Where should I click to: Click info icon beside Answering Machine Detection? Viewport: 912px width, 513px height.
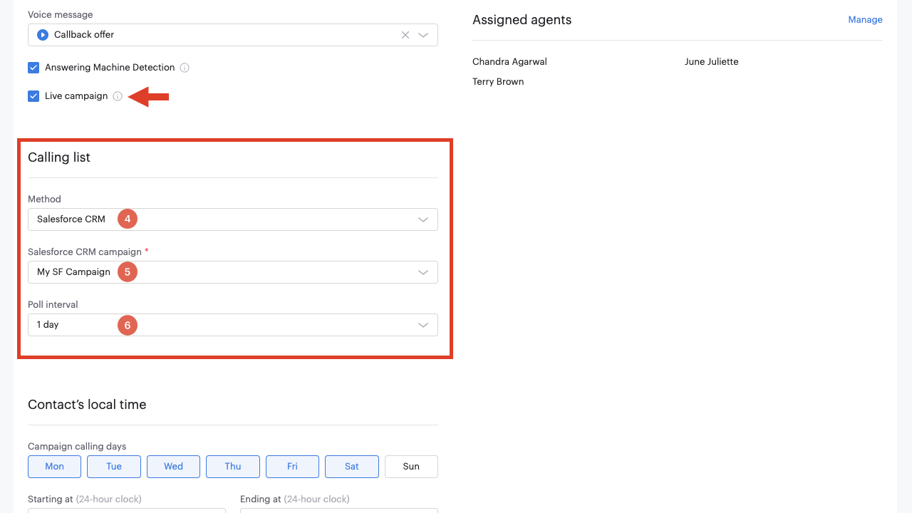click(185, 68)
